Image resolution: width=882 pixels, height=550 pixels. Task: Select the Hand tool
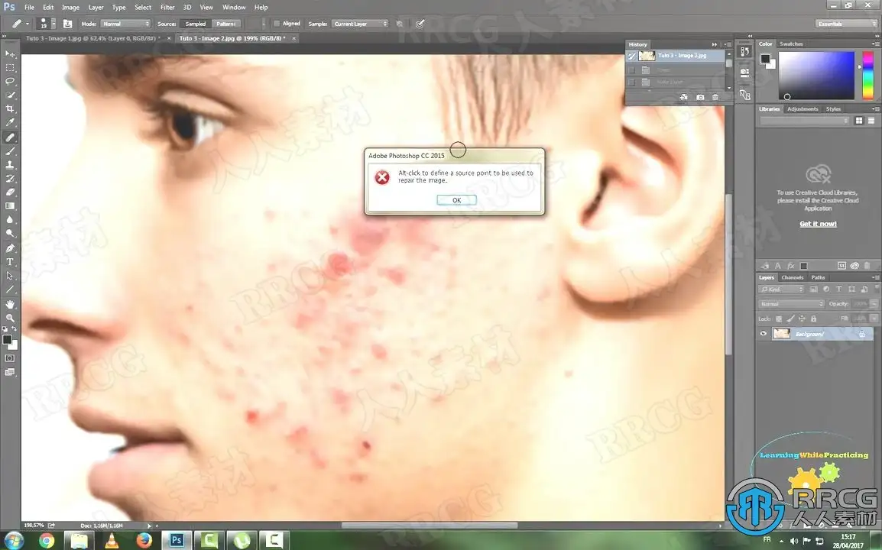10,304
